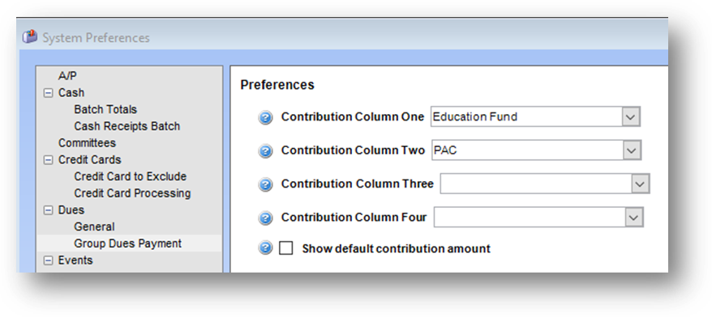Viewport: 712px width, 317px height.
Task: Select A/P in the preferences tree
Action: 67,76
